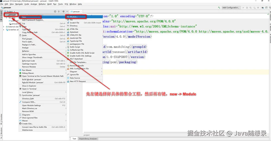Choose Create Gist... menu item
271x141 pixels.
tap(43, 124)
